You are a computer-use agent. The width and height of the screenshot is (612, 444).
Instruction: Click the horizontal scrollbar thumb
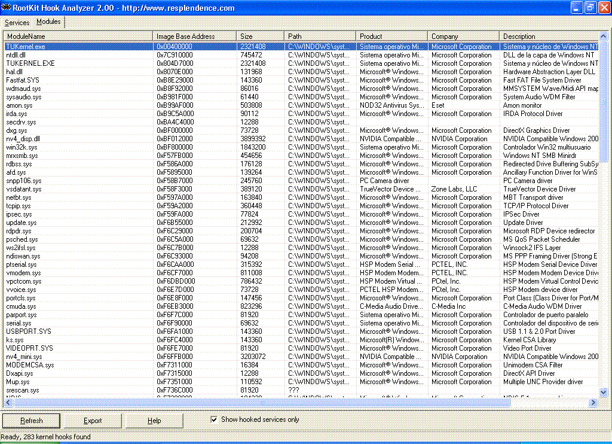tap(262, 402)
